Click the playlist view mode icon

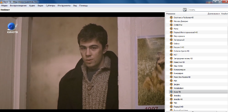[x=185, y=10]
